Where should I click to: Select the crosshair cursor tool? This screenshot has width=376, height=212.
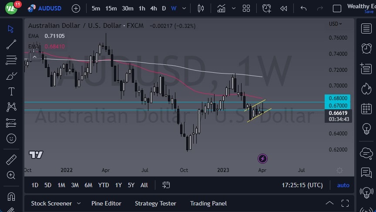[x=11, y=29]
